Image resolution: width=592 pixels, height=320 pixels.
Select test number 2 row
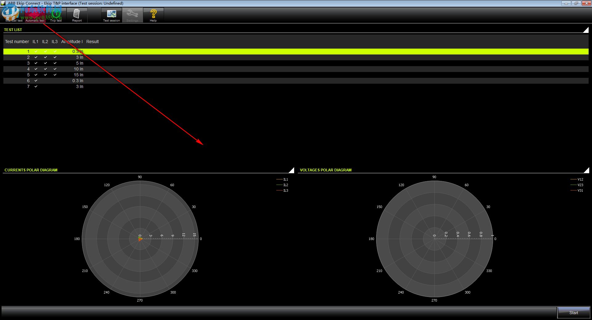tap(296, 57)
